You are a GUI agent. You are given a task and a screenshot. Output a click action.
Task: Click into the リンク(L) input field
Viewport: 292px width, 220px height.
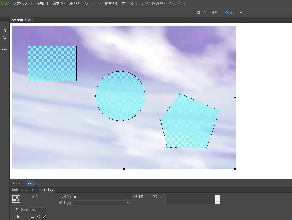pyautogui.click(x=102, y=197)
